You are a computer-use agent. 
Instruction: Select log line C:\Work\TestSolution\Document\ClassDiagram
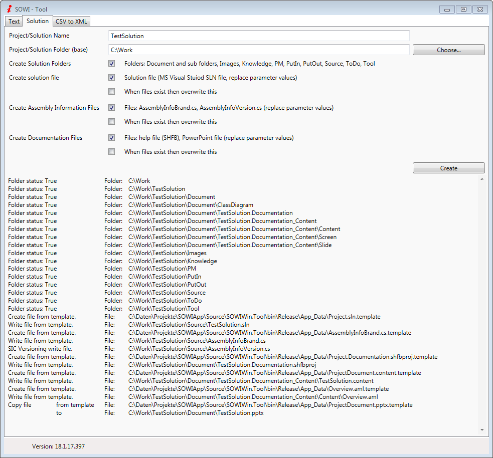[191, 205]
